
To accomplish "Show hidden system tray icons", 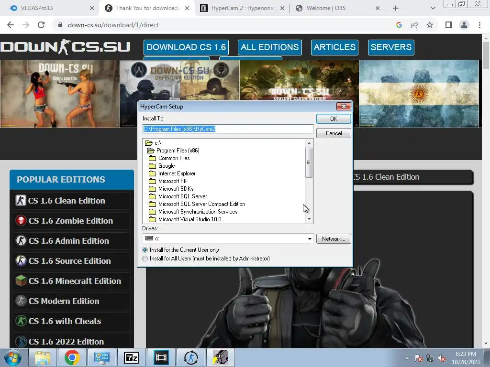I will click(407, 358).
